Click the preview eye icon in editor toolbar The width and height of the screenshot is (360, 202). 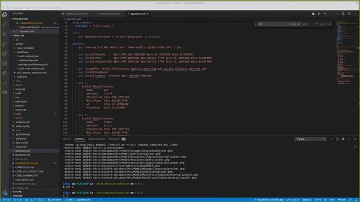[325, 13]
